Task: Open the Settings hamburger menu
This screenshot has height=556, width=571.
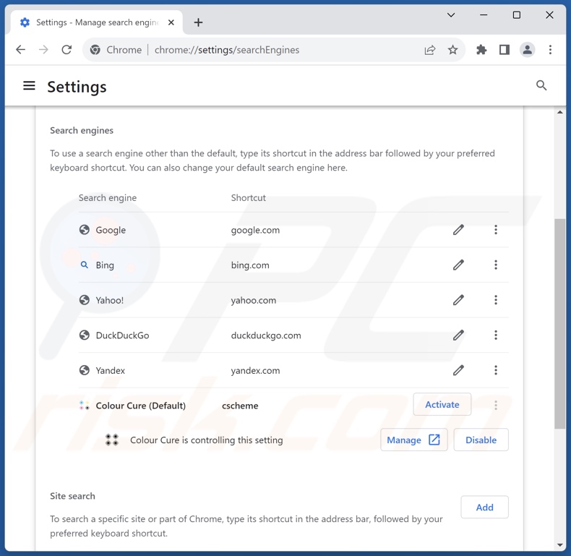Action: coord(29,86)
